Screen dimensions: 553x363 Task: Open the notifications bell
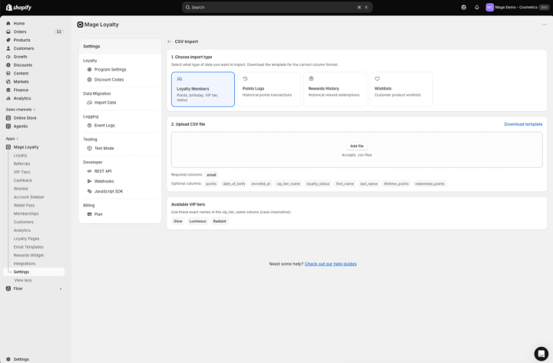(476, 8)
